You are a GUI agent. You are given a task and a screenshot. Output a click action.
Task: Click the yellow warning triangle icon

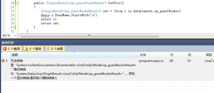26,49
